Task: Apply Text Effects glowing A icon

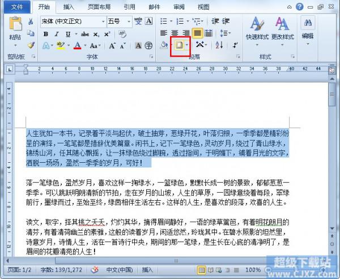Action: (x=46, y=45)
